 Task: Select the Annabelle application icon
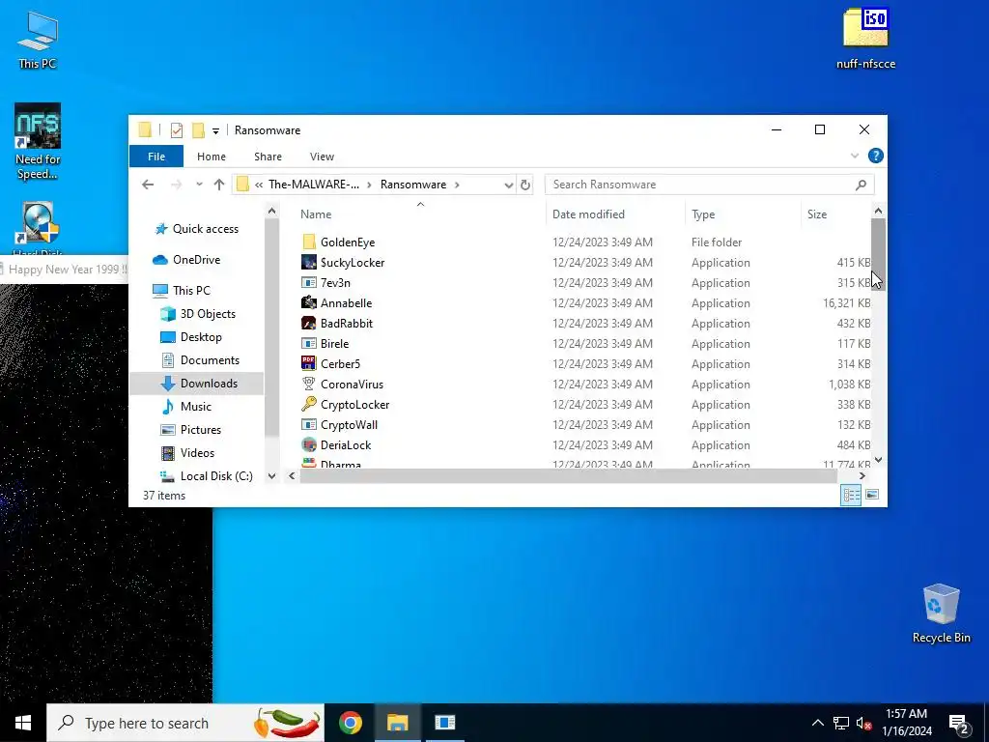pyautogui.click(x=308, y=302)
